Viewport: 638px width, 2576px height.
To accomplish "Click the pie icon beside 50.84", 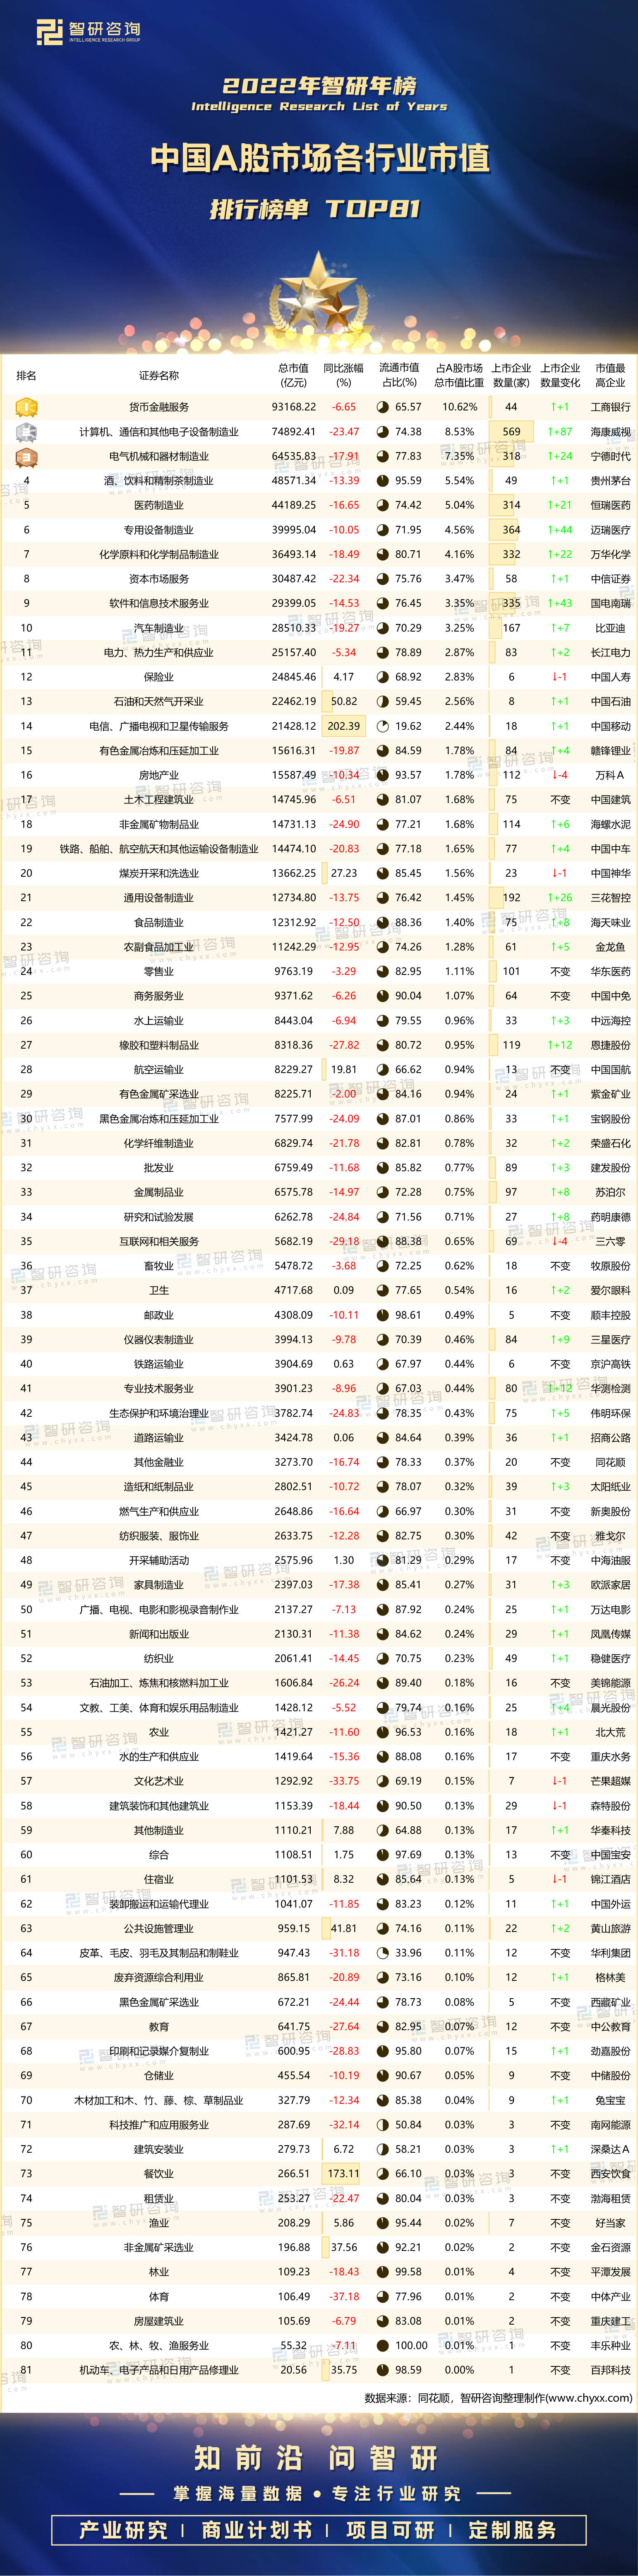I will (382, 2124).
